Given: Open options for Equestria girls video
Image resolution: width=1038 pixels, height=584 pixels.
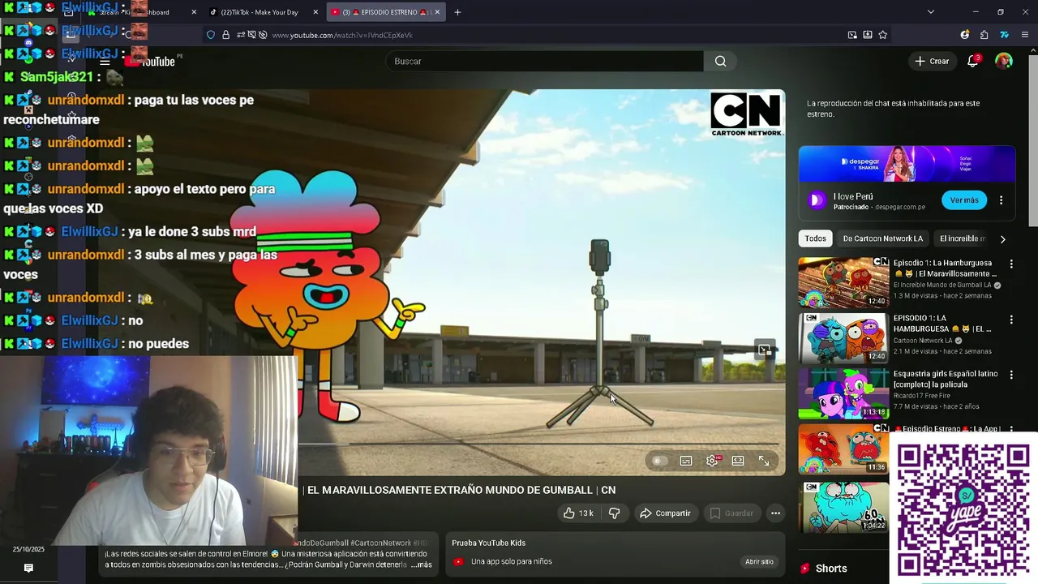Looking at the screenshot, I should (x=1011, y=375).
